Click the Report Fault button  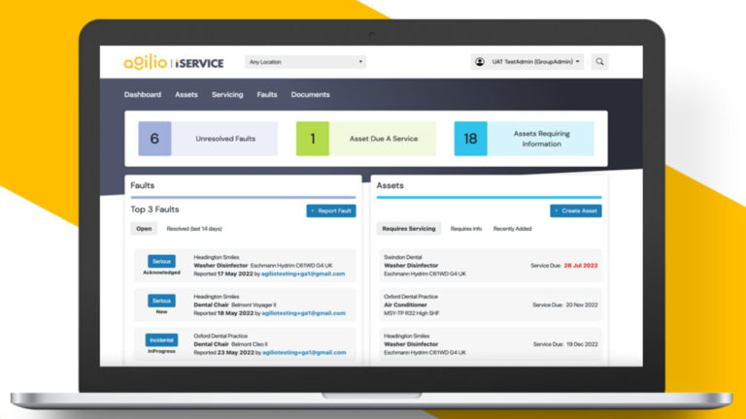[331, 210]
